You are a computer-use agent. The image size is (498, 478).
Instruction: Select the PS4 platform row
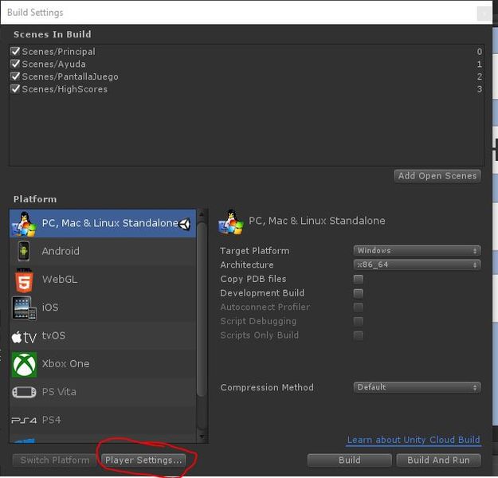(103, 420)
